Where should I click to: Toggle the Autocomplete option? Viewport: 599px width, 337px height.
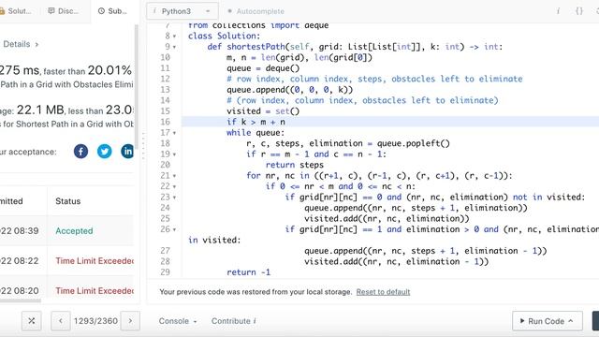pyautogui.click(x=256, y=11)
